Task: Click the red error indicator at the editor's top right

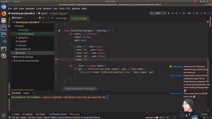Action: (x=208, y=22)
